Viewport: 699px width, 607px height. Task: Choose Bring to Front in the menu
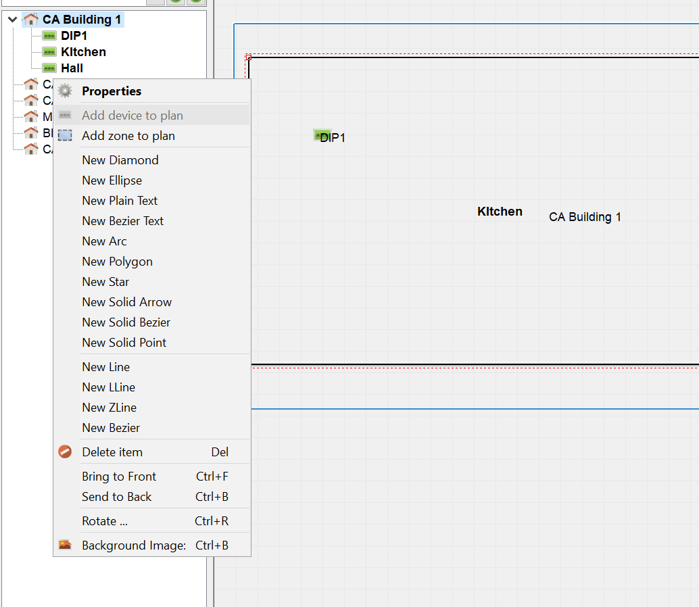119,477
